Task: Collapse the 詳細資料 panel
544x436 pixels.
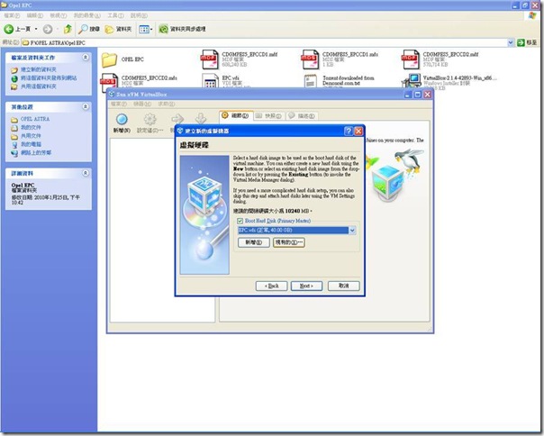Action: [86, 173]
